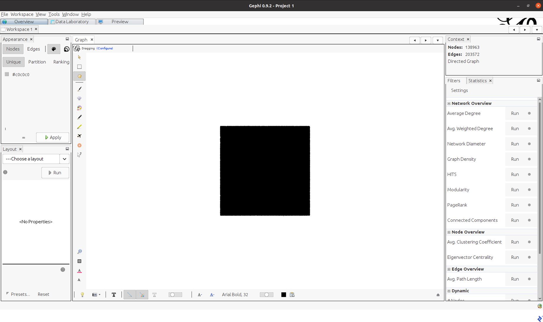
Task: Click the black label color swatch
Action: (x=284, y=295)
